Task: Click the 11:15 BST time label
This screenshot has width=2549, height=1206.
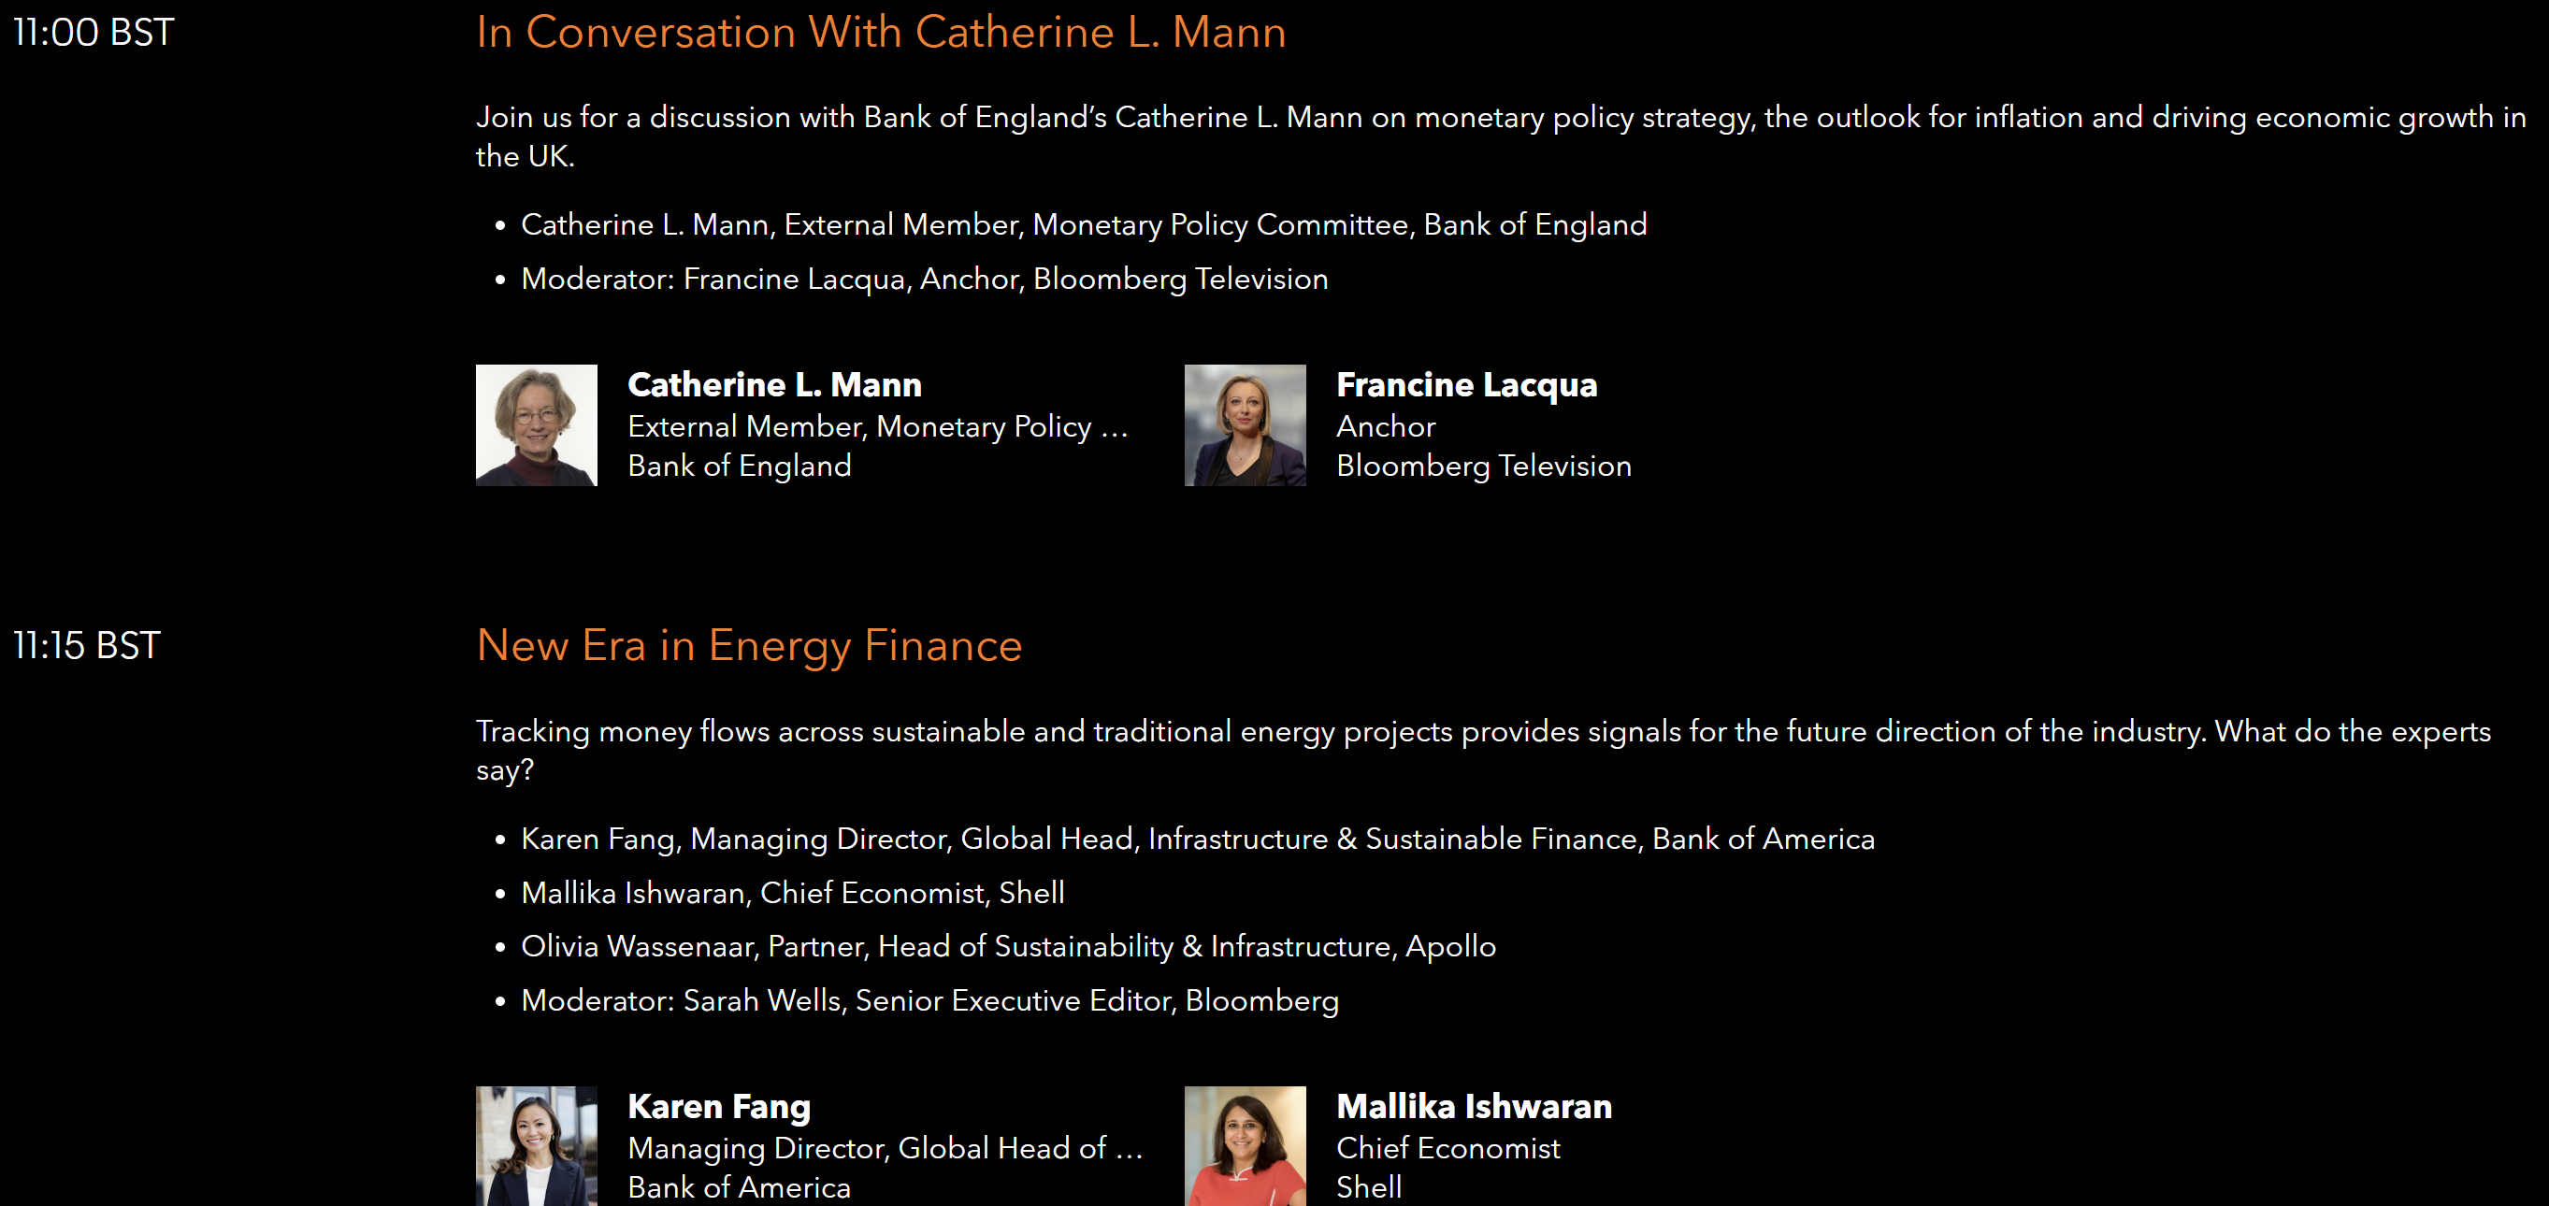Action: (x=87, y=646)
